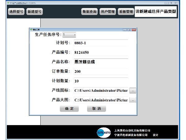Open 数据查询 from the top bar
Image resolution: width=186 pixels, height=140 pixels.
90,12
